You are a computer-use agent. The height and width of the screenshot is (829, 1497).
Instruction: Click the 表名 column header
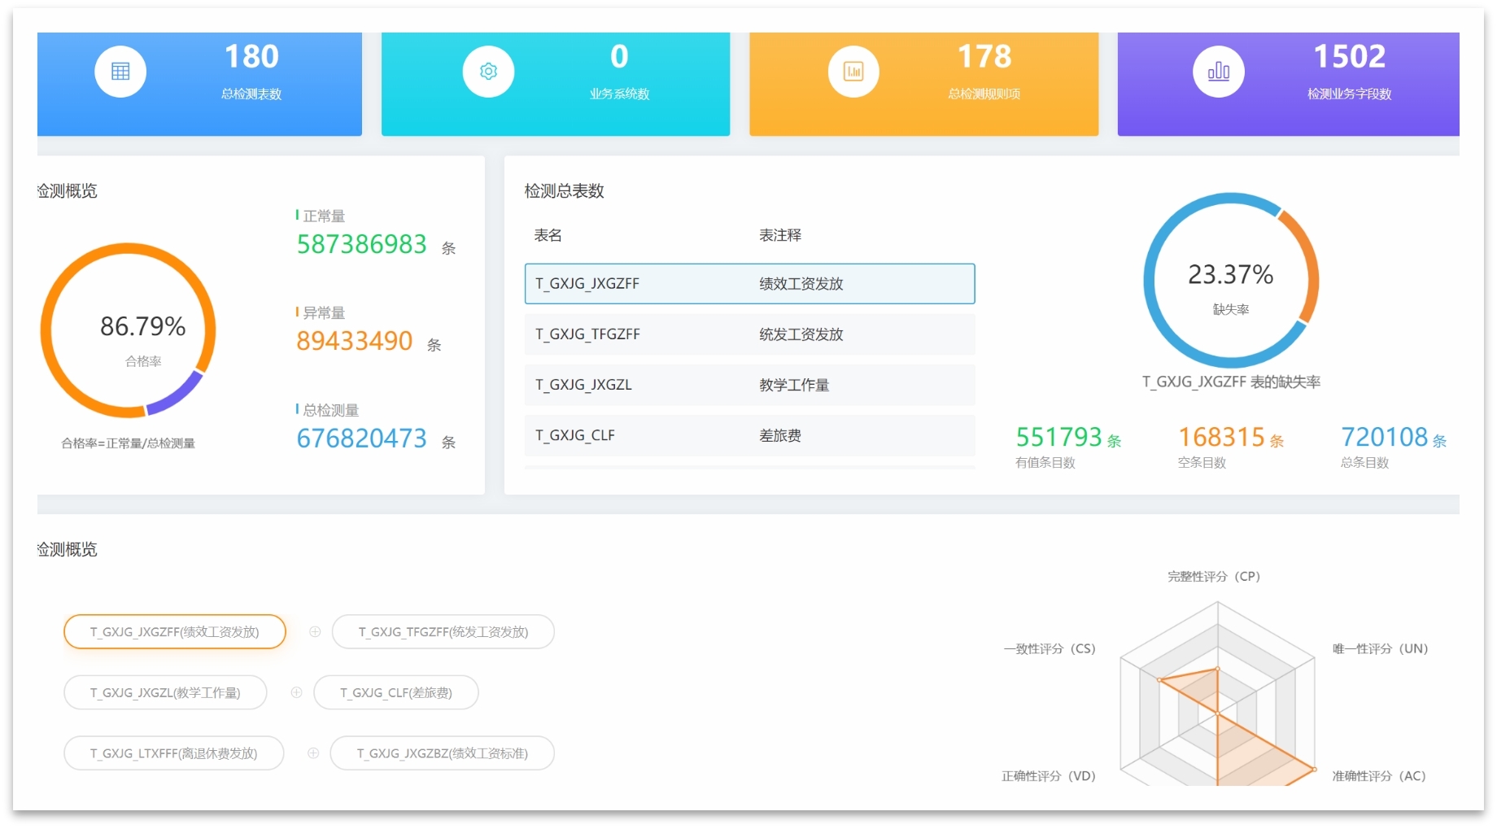point(548,235)
